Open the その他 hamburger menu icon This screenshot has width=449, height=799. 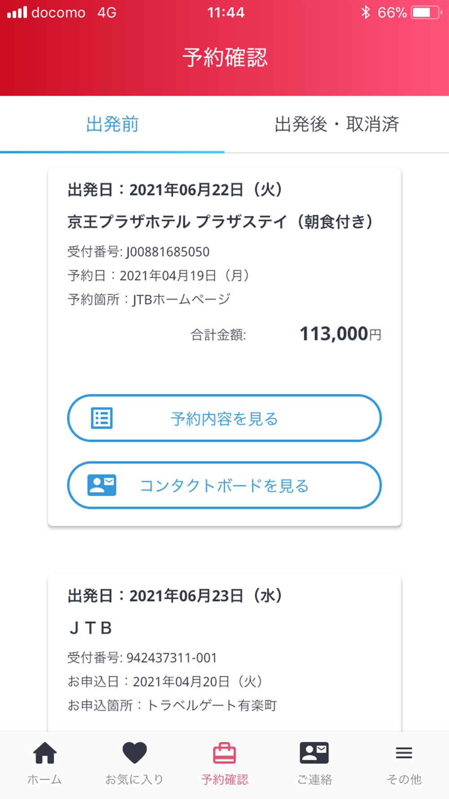tap(404, 753)
